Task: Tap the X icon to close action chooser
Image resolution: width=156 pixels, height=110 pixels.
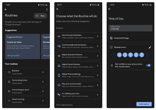Action: [x=57, y=9]
